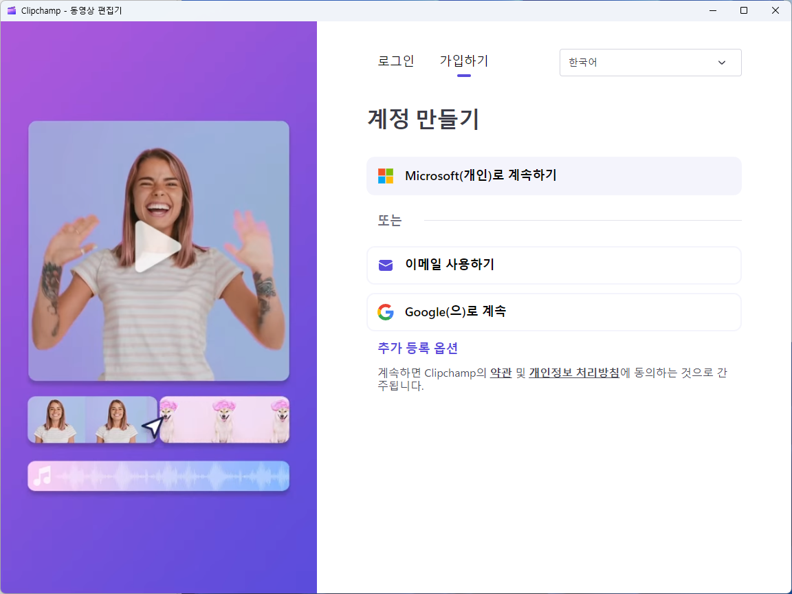Open 추가 등록 옵션 link
Viewport: 792px width, 594px height.
[x=418, y=348]
